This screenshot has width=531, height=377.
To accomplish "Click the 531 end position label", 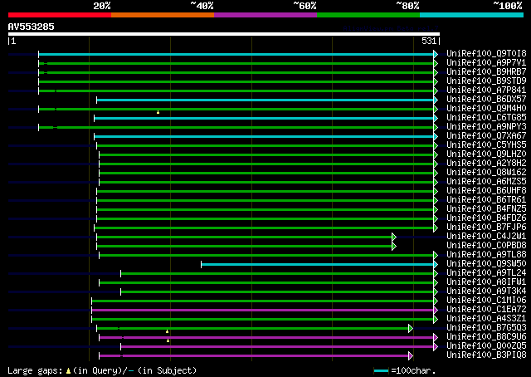I will (x=429, y=41).
